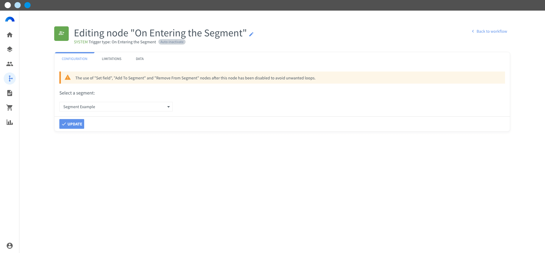Open the workflow branch icon in sidebar

coord(10,78)
